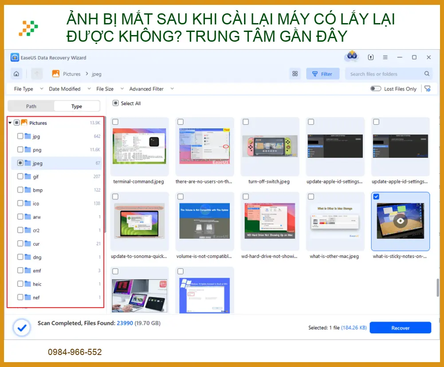The width and height of the screenshot is (444, 367).
Task: Click the file list vertical scrollbar
Action: click(438, 288)
